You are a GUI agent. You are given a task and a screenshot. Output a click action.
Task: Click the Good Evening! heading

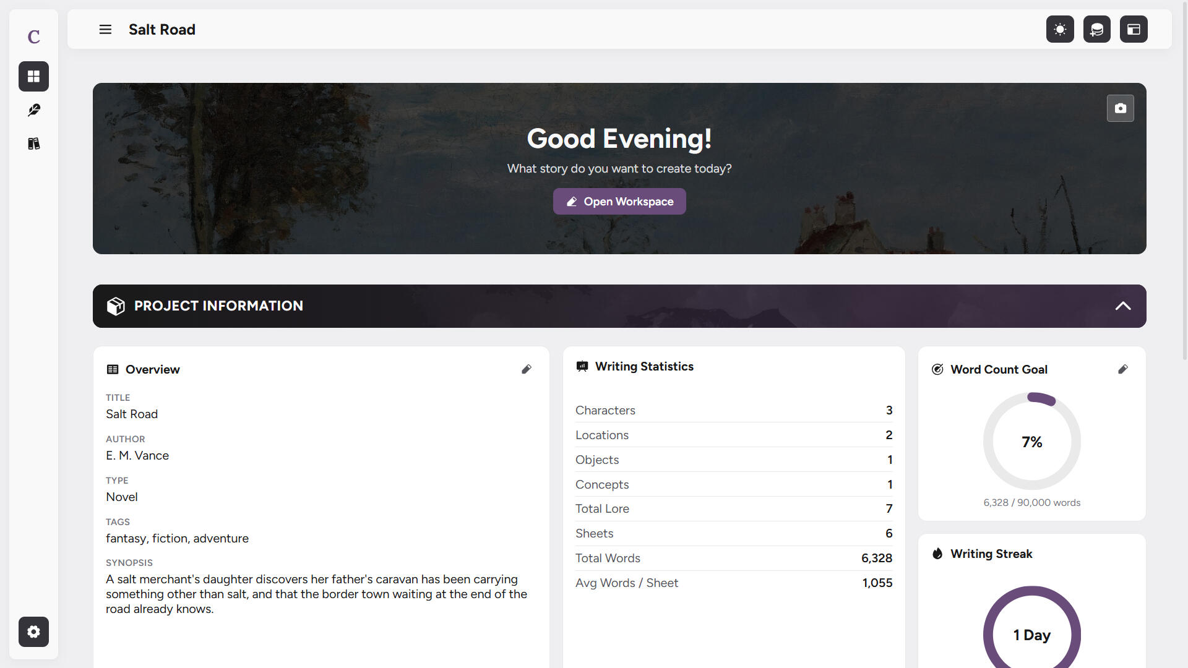click(619, 139)
